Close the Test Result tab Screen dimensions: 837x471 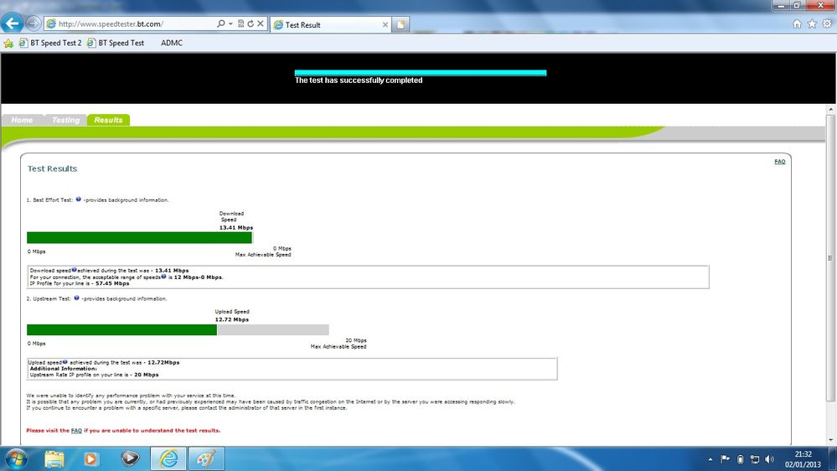point(385,24)
